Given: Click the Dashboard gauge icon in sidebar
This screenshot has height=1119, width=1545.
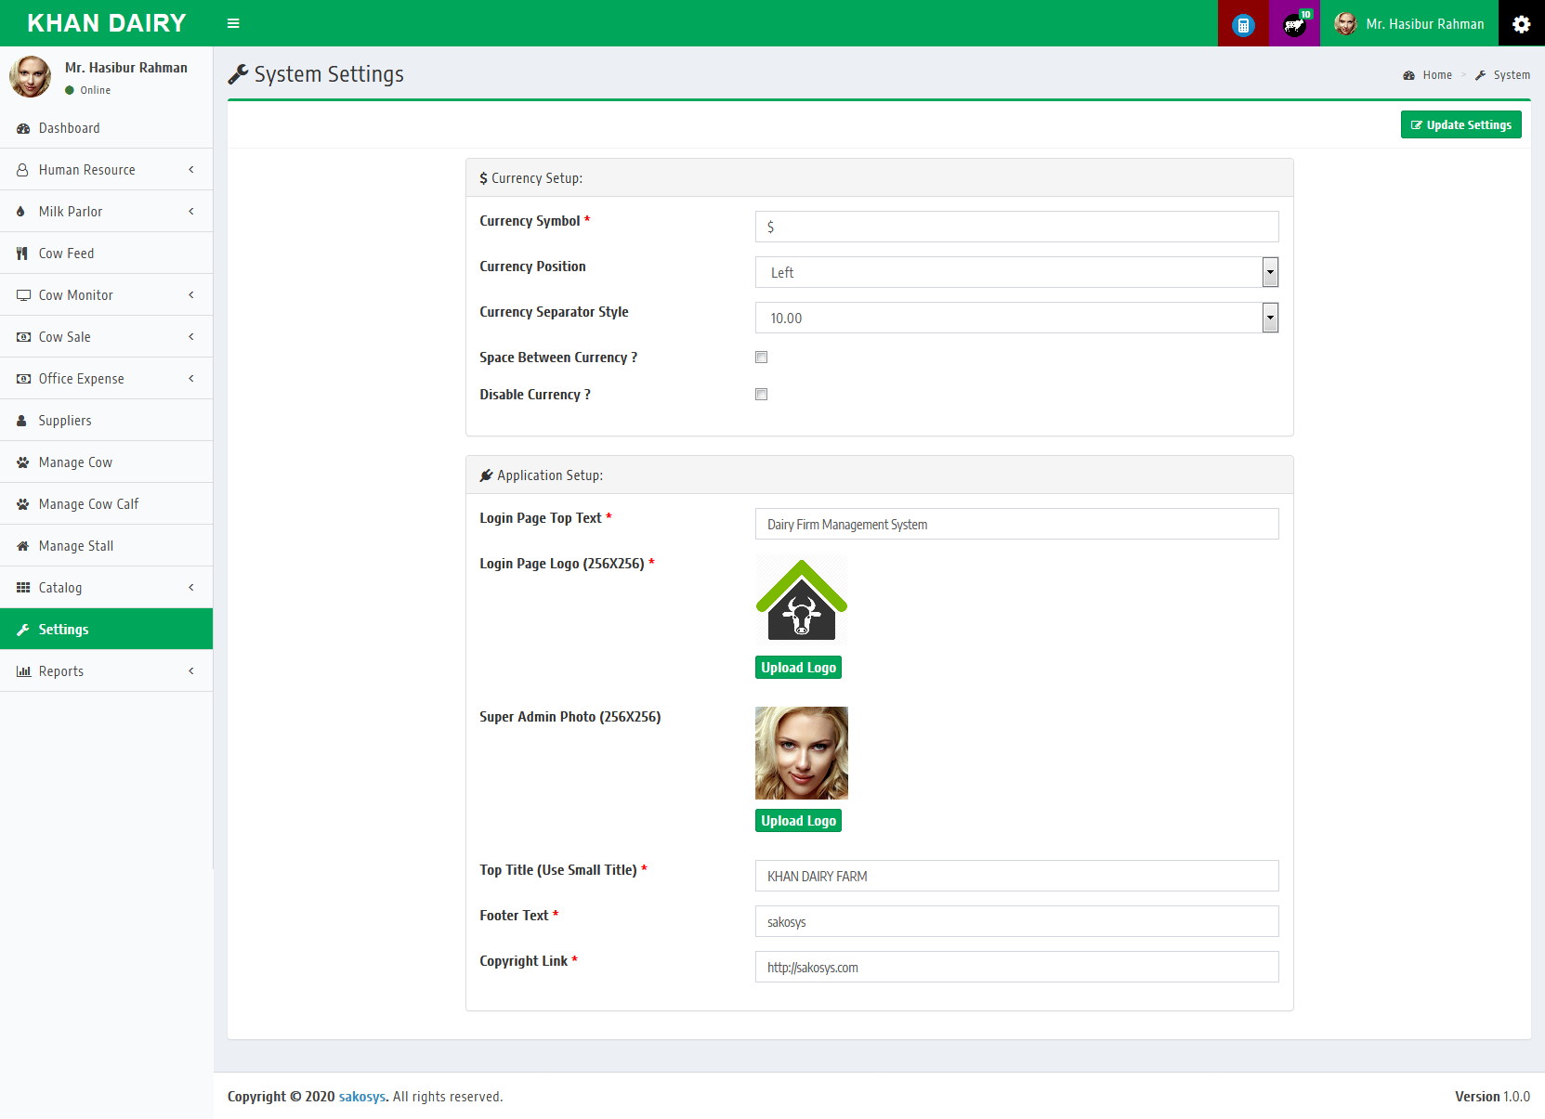Looking at the screenshot, I should click(23, 128).
